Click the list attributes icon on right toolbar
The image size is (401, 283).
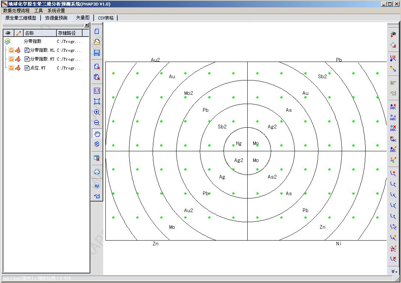393,58
